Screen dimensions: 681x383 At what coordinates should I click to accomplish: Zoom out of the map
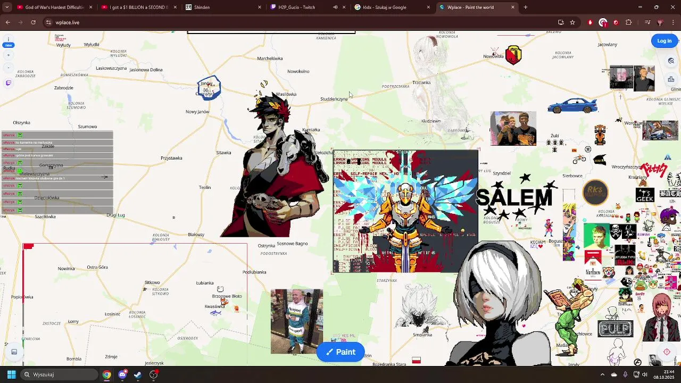pyautogui.click(x=8, y=68)
